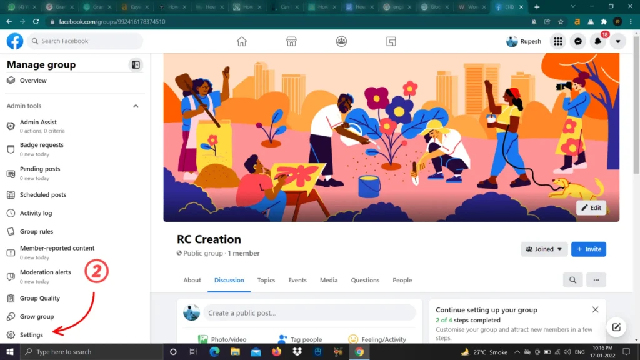The width and height of the screenshot is (640, 360).
Task: Open Scheduled posts
Action: (43, 195)
